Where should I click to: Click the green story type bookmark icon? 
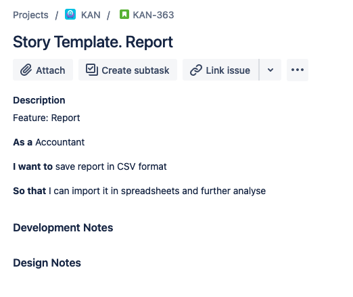(x=124, y=14)
